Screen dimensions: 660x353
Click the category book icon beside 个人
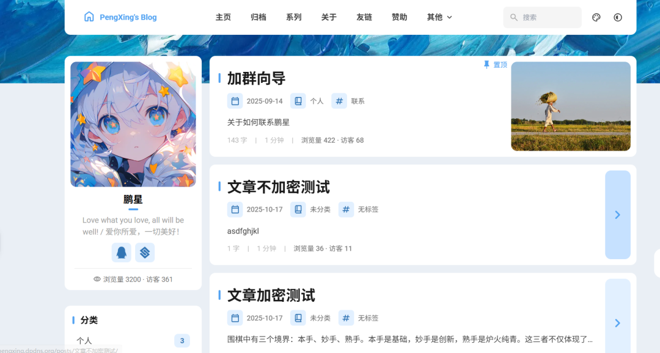[298, 101]
